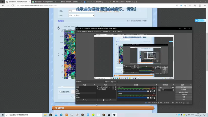The width and height of the screenshot is (208, 117).
Task: Refresh the browser page
Action: (x=12, y=5)
